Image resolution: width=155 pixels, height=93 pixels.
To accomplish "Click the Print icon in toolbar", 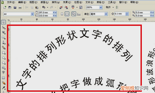I will [x=20, y=7].
